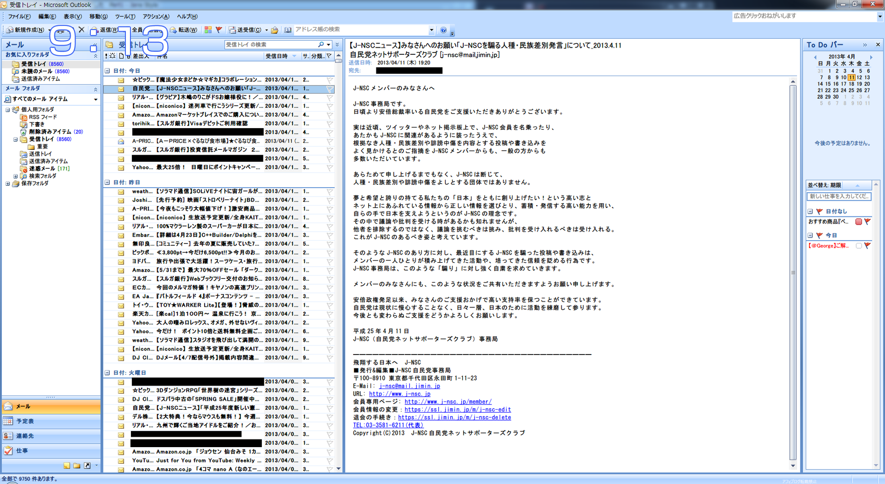Collapse the 日付: 今日 group
The width and height of the screenshot is (885, 484).
107,71
